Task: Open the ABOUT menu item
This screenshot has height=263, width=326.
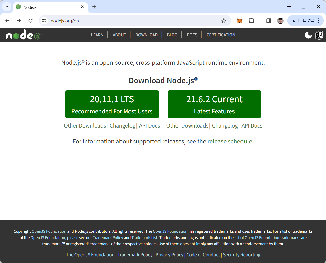Action: point(119,35)
